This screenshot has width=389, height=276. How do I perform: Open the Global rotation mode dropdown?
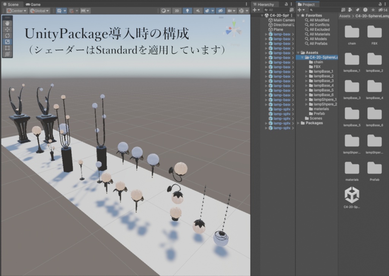tap(40, 11)
